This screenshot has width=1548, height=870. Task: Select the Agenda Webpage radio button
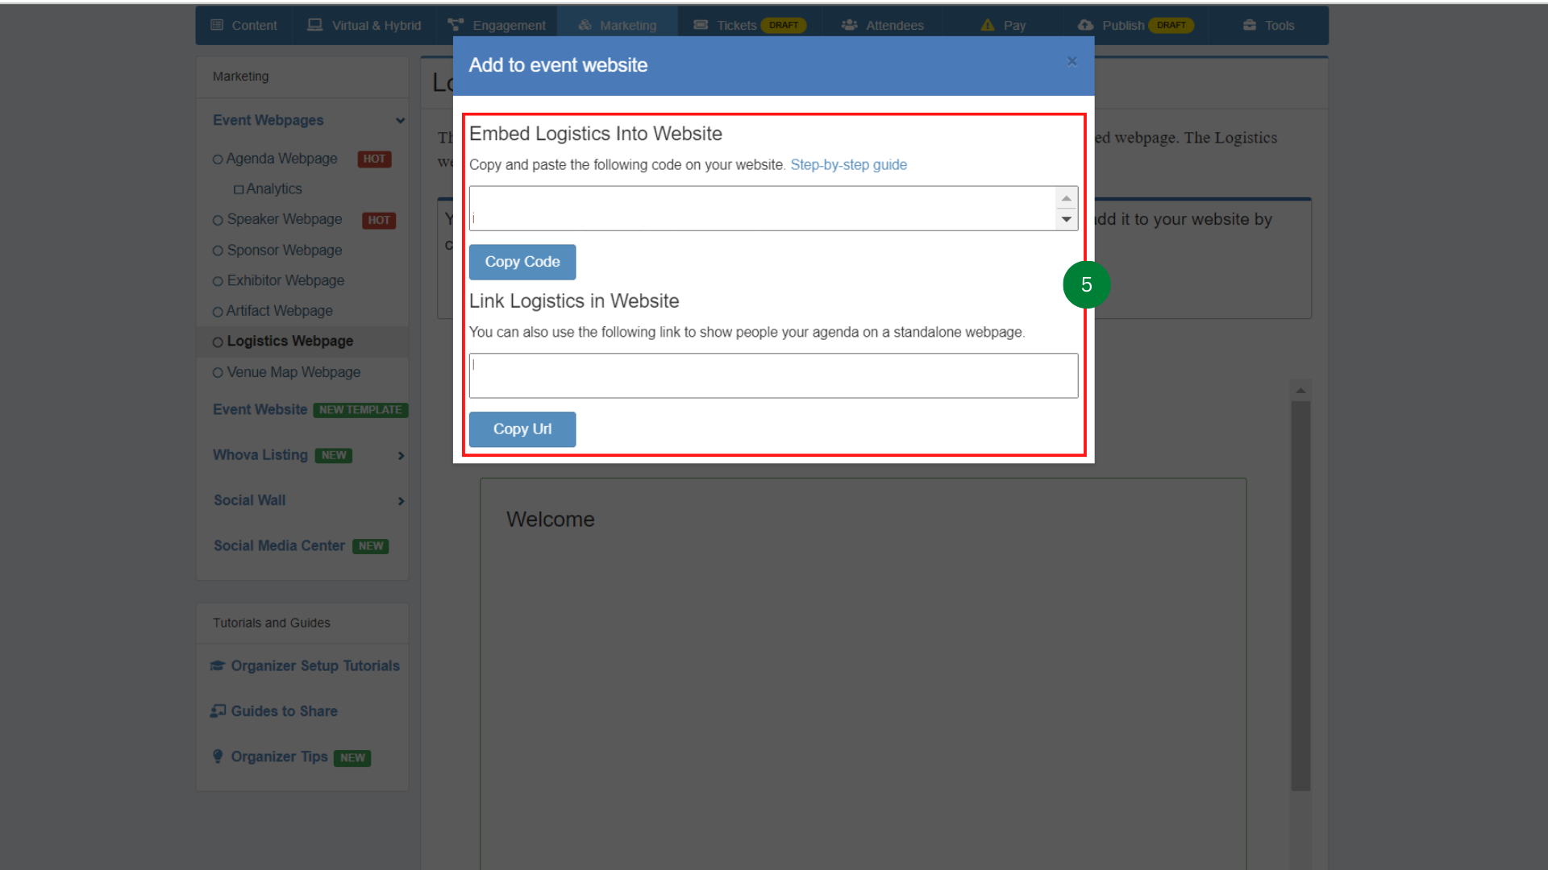(217, 159)
